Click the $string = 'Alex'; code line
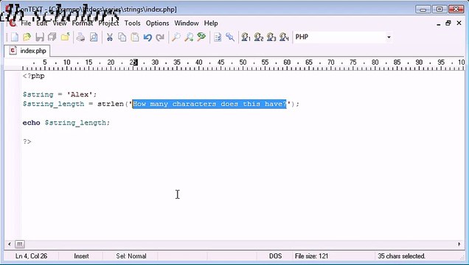The height and width of the screenshot is (265, 469). coord(60,95)
